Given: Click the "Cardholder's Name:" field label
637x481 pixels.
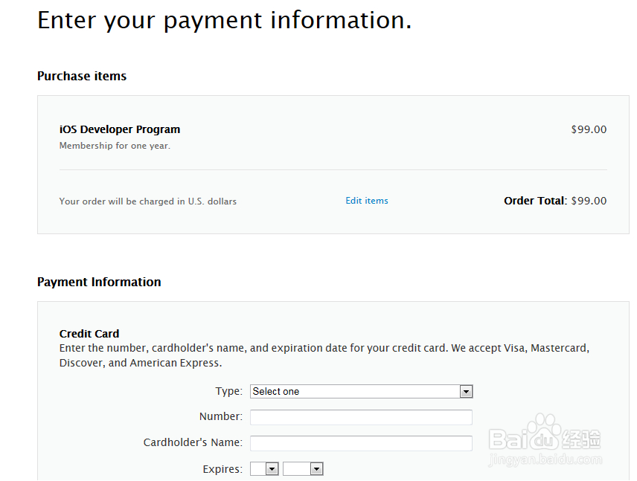Looking at the screenshot, I should tap(193, 442).
